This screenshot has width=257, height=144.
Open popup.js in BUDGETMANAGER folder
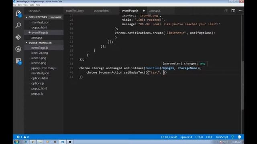click(37, 94)
